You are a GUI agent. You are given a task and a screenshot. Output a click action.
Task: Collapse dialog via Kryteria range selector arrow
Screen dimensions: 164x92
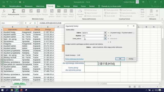pos(105,36)
